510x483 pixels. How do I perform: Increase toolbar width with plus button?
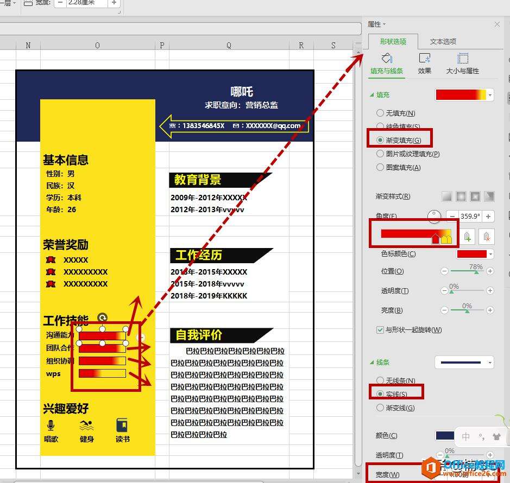(x=114, y=3)
